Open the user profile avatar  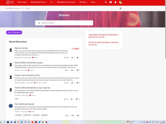click(x=121, y=2)
